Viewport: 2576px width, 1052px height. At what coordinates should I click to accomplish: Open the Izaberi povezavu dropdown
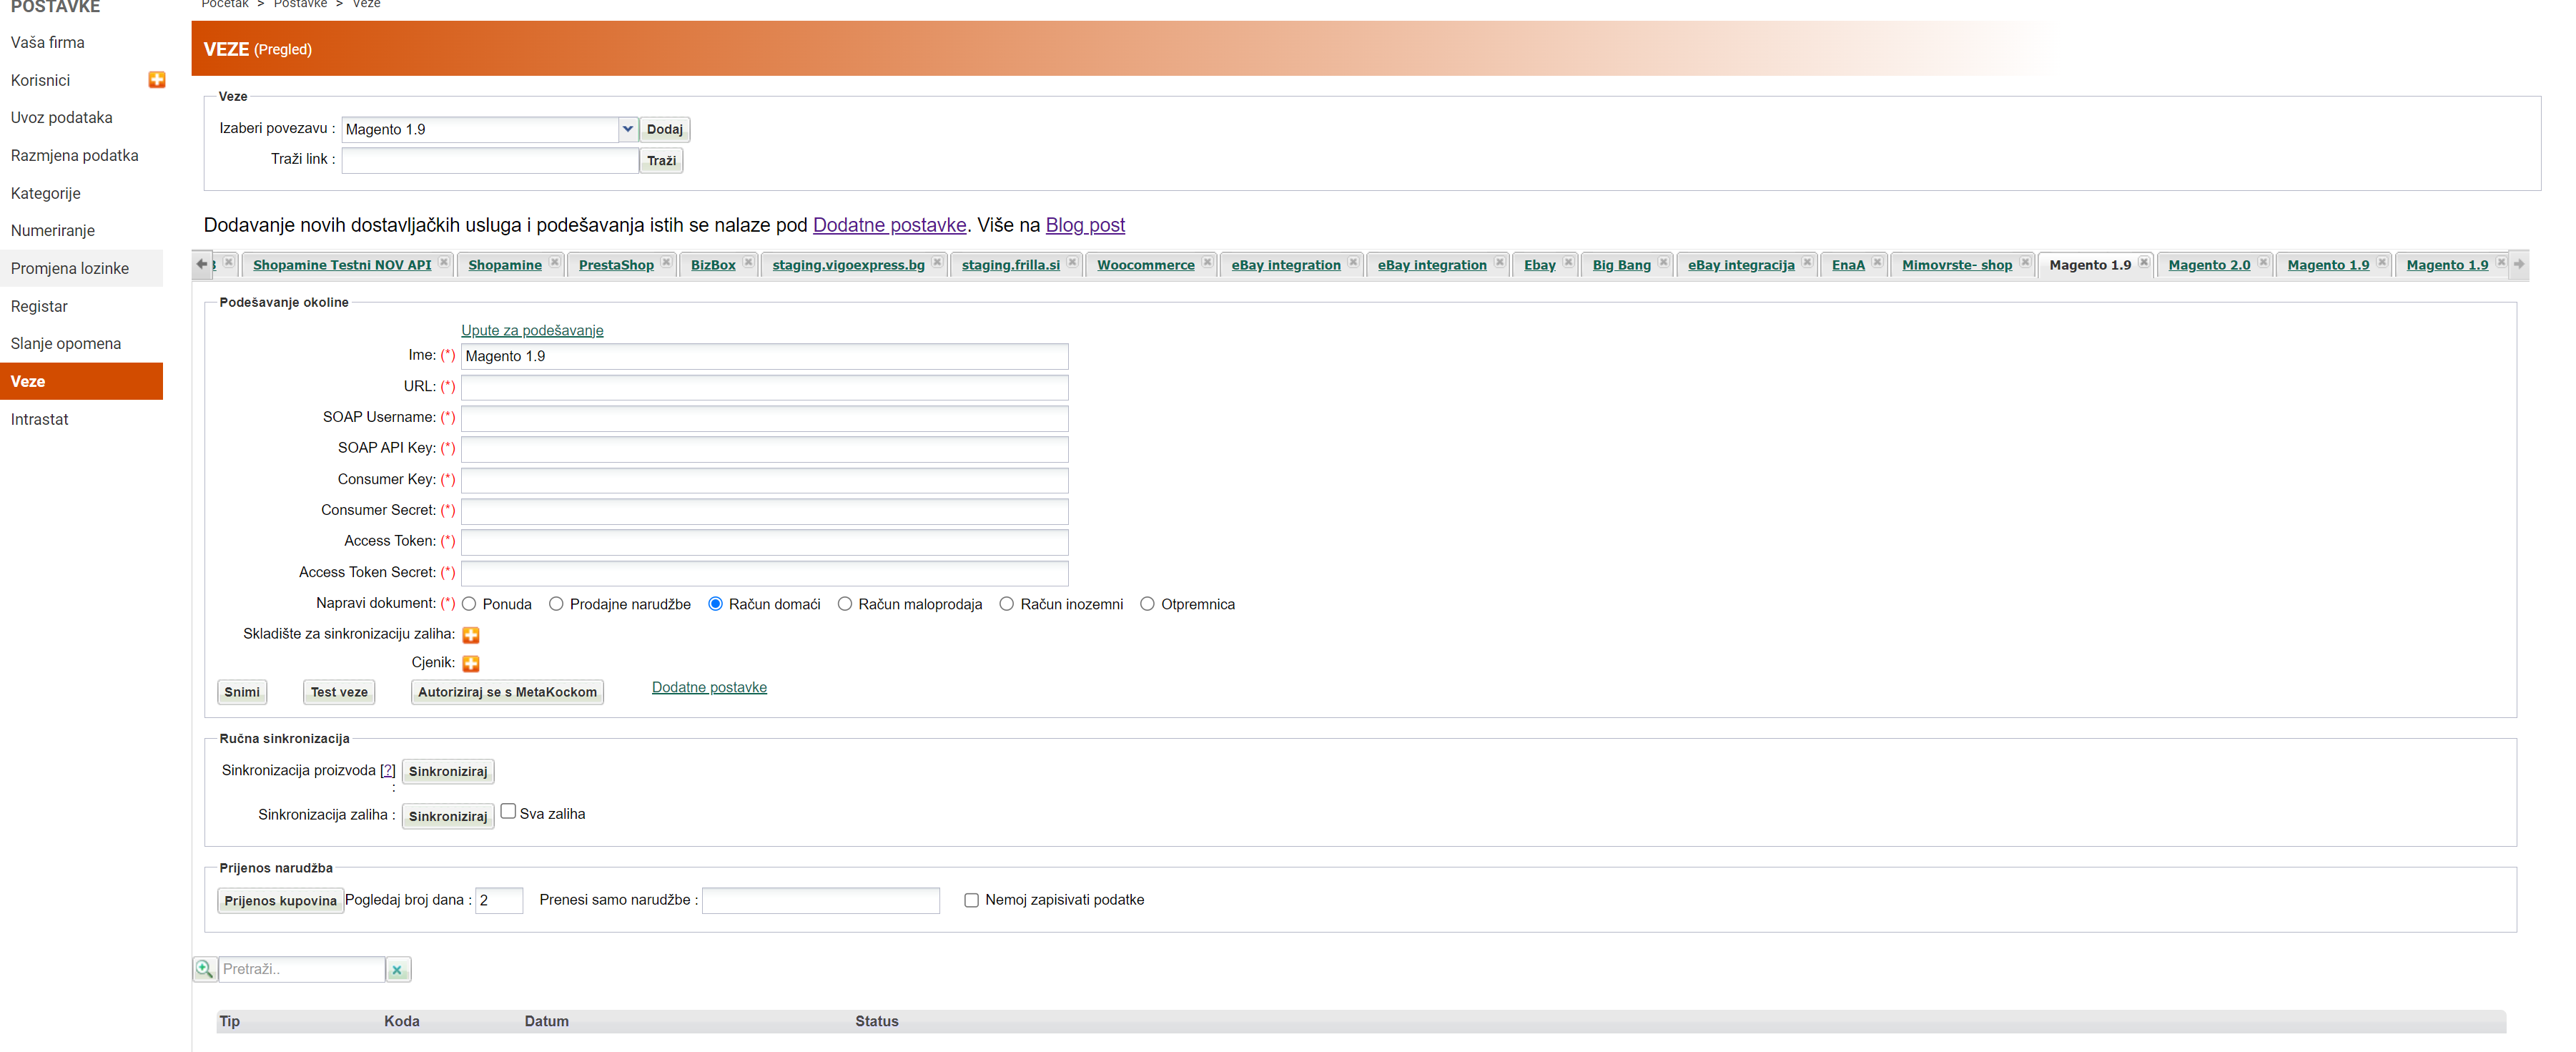pyautogui.click(x=627, y=129)
